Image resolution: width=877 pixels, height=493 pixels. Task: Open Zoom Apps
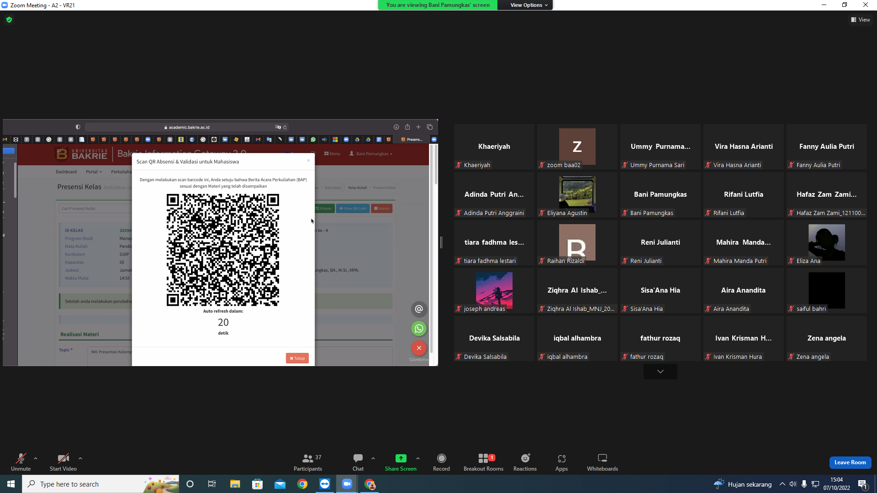[x=561, y=462]
